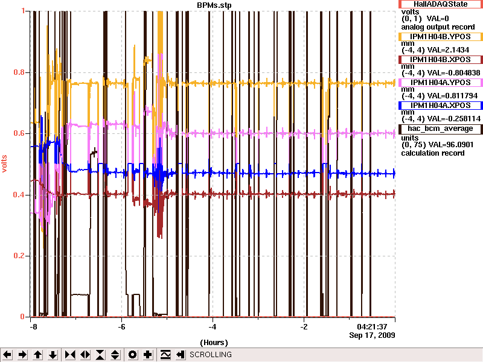Pan the plot right with the right arrow
The image size is (483, 362).
tap(22, 355)
